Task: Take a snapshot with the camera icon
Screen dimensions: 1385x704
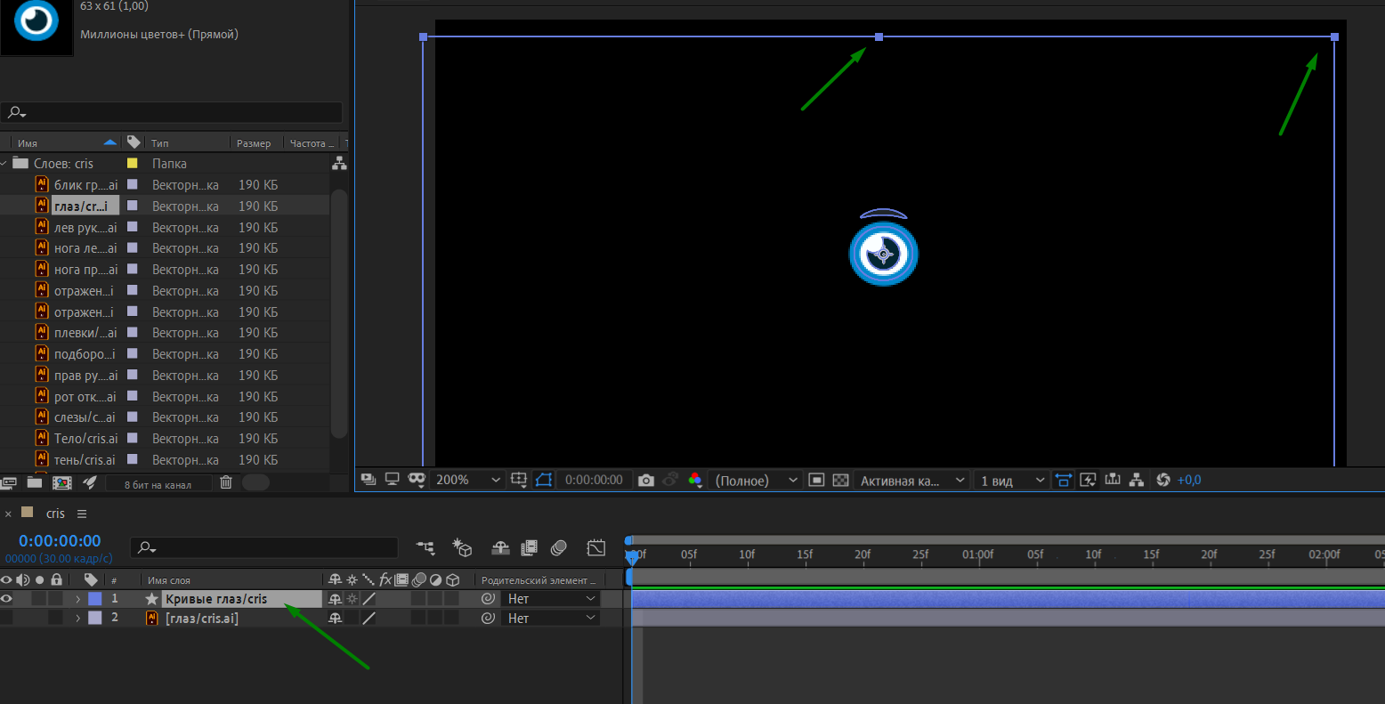Action: point(646,480)
